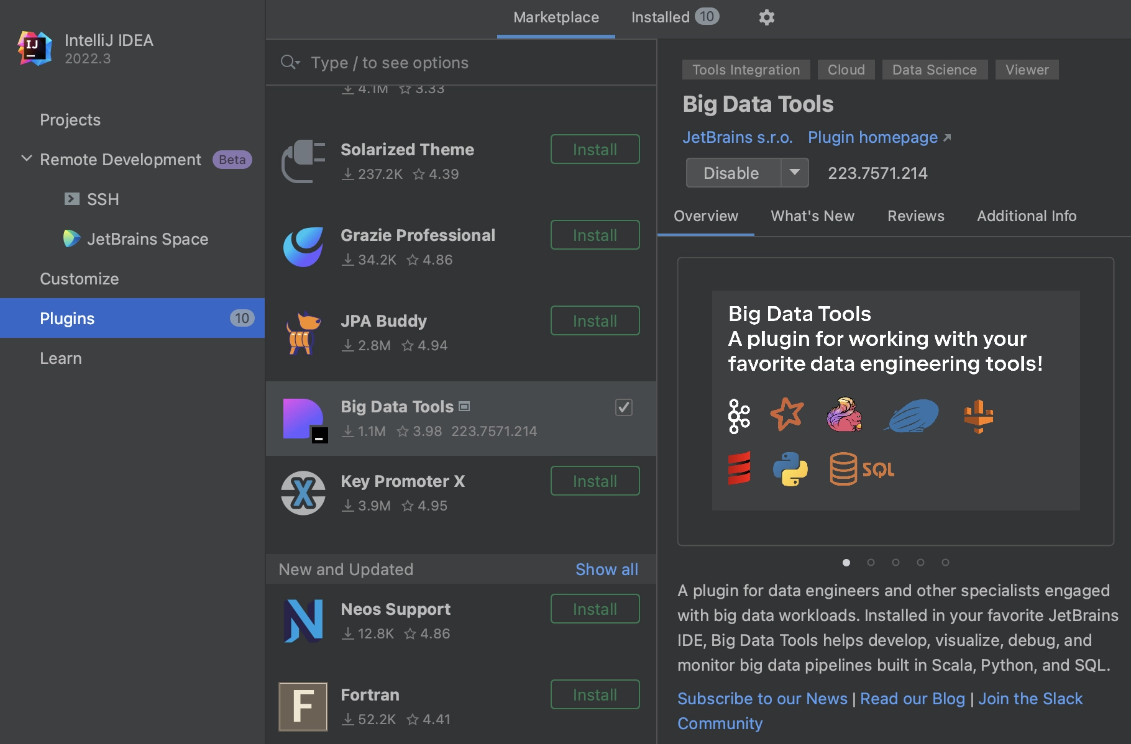Click the Kafka icon in the banner
This screenshot has height=744, width=1131.
pos(739,415)
